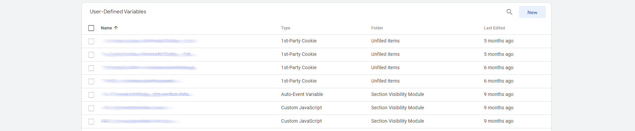Viewport: 635px width, 131px height.
Task: Tick the checkbox of the first cookie row
Action: [91, 41]
